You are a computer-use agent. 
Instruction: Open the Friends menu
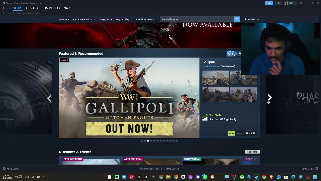pyautogui.click(x=24, y=3)
